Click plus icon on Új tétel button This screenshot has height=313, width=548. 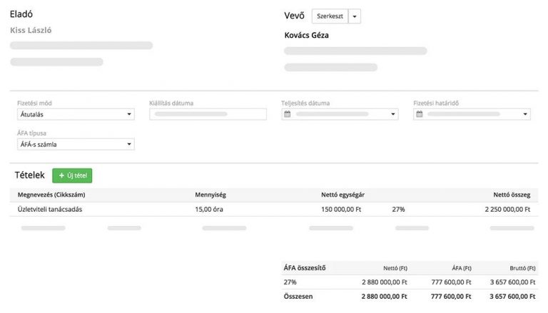pos(61,175)
